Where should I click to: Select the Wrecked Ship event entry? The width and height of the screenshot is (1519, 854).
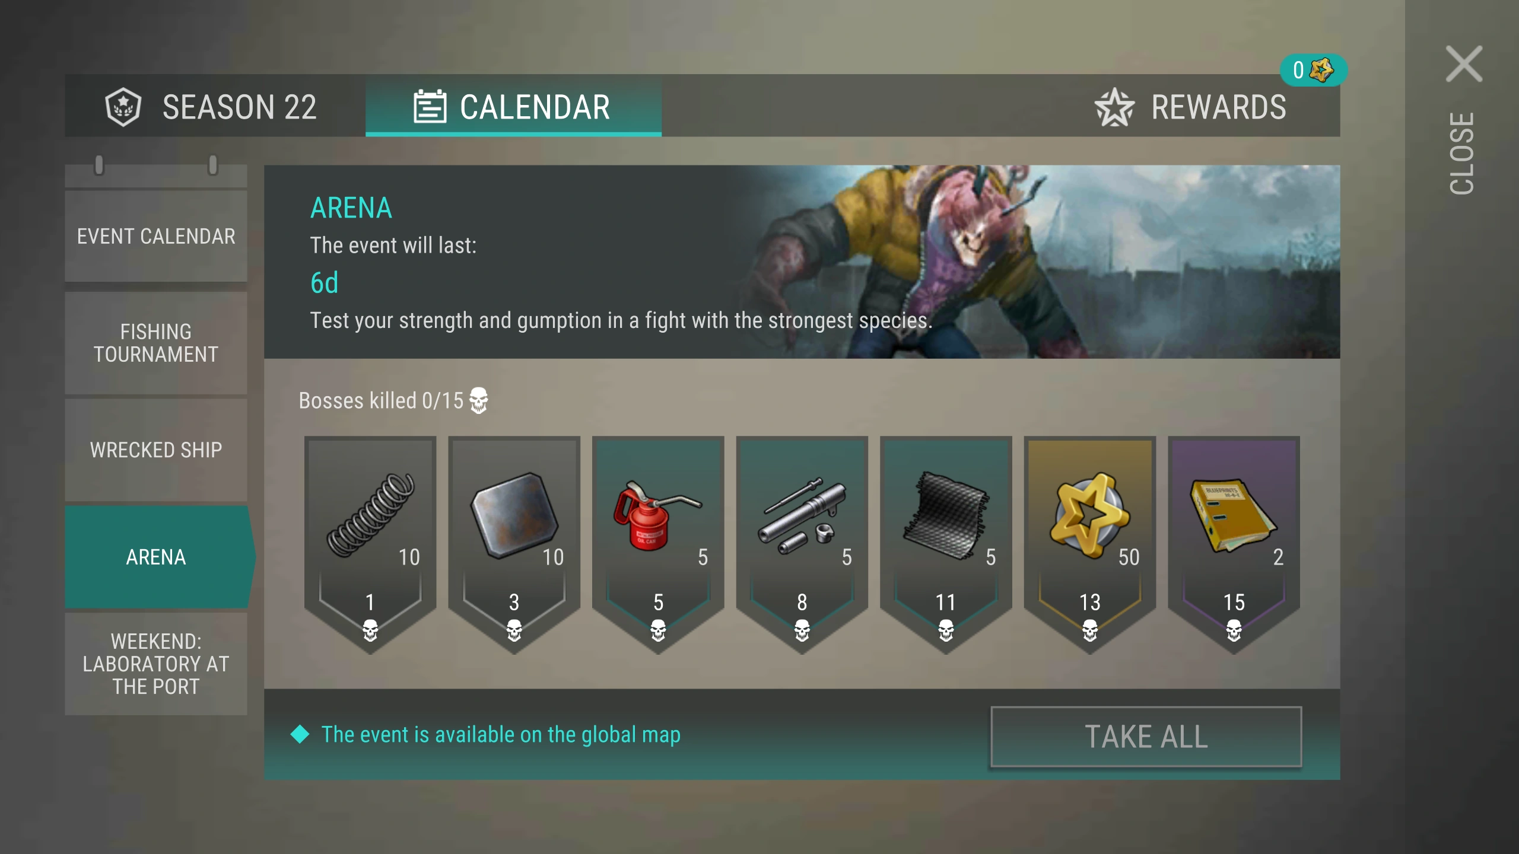coord(156,450)
